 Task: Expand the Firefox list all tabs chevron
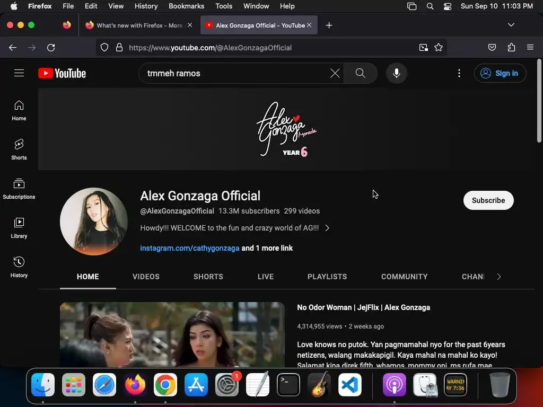[511, 25]
